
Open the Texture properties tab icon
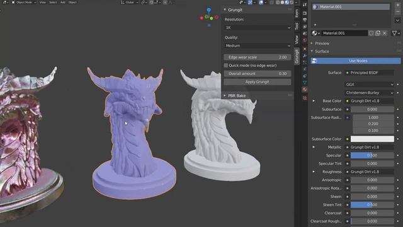[305, 98]
